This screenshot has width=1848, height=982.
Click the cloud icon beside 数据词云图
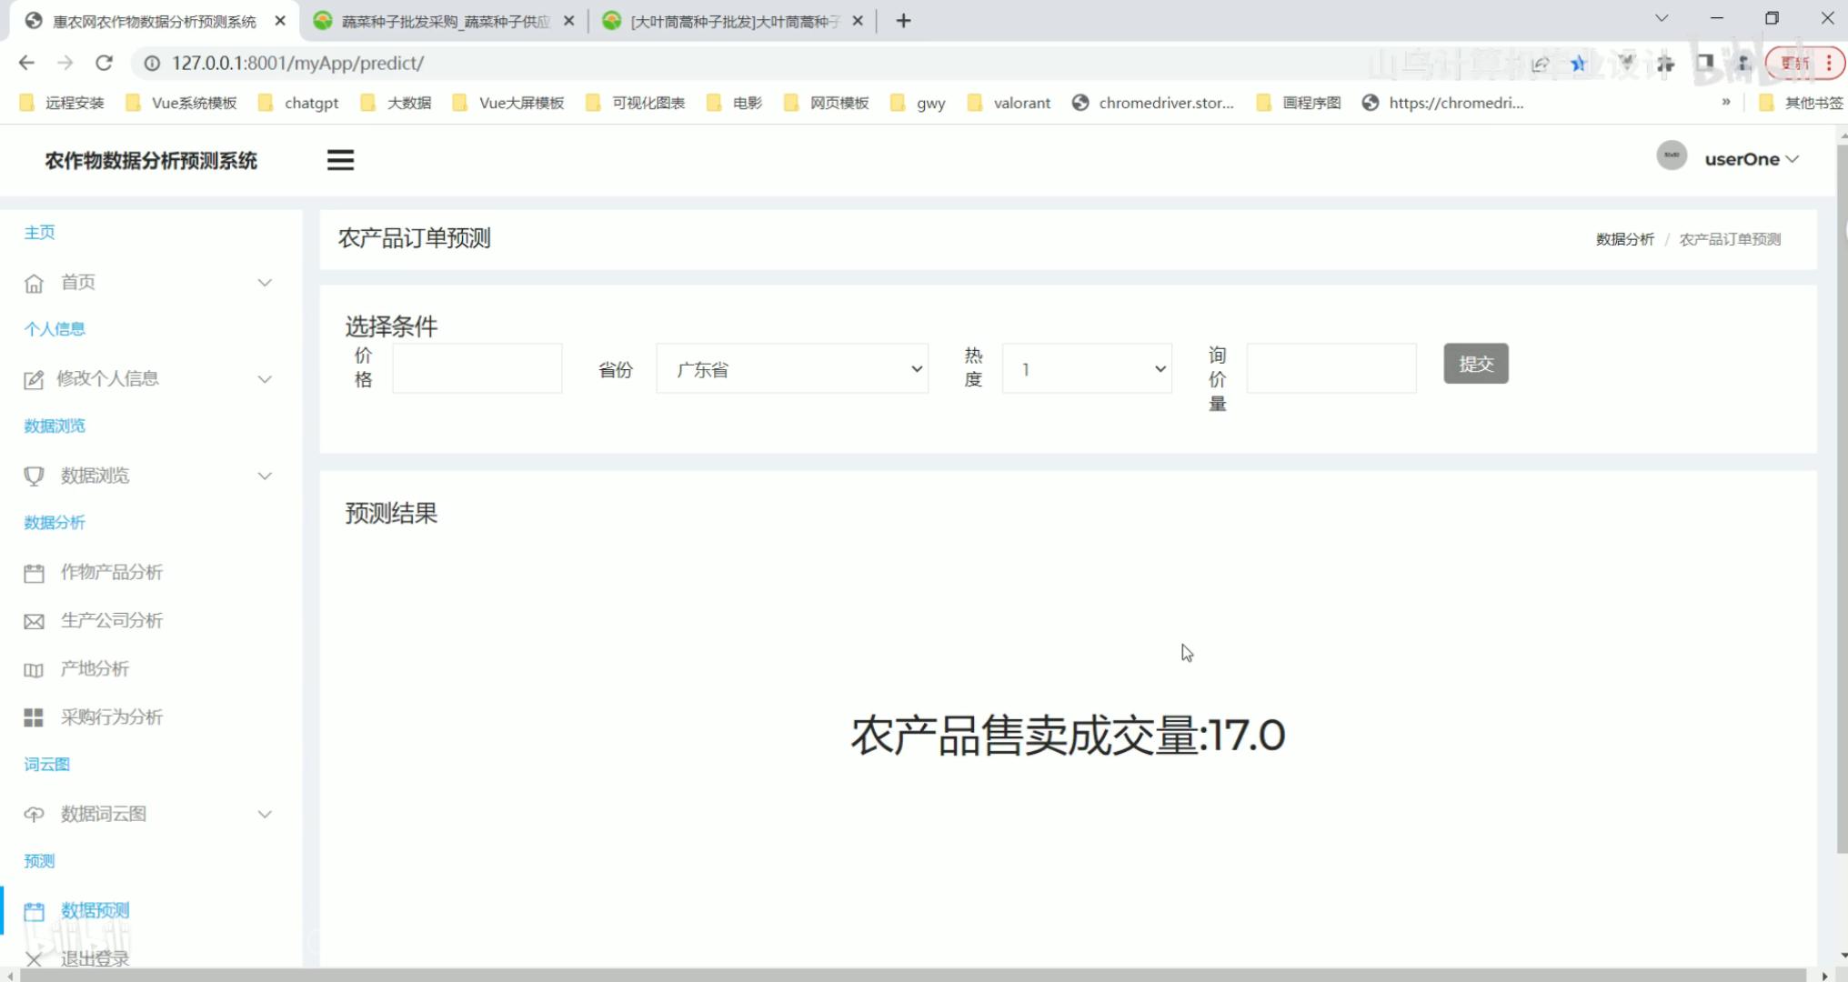point(34,815)
